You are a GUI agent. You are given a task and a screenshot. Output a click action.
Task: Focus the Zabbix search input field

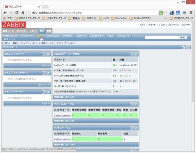click(x=162, y=37)
